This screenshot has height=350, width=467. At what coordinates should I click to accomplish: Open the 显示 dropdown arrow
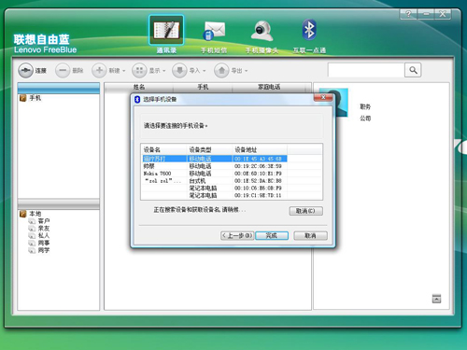point(164,71)
